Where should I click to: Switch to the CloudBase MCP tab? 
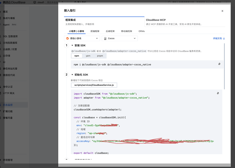185,22
